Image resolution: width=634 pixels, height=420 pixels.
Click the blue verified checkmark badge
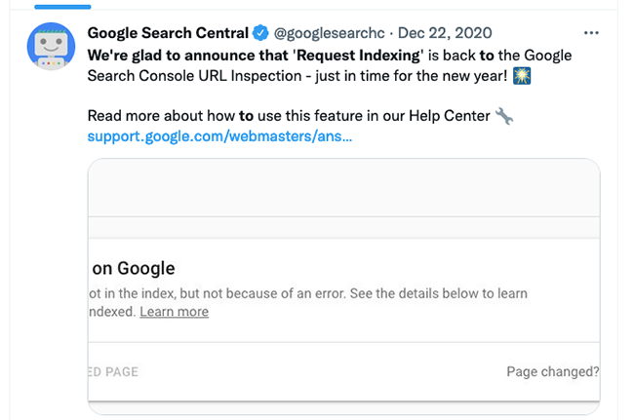[x=260, y=33]
